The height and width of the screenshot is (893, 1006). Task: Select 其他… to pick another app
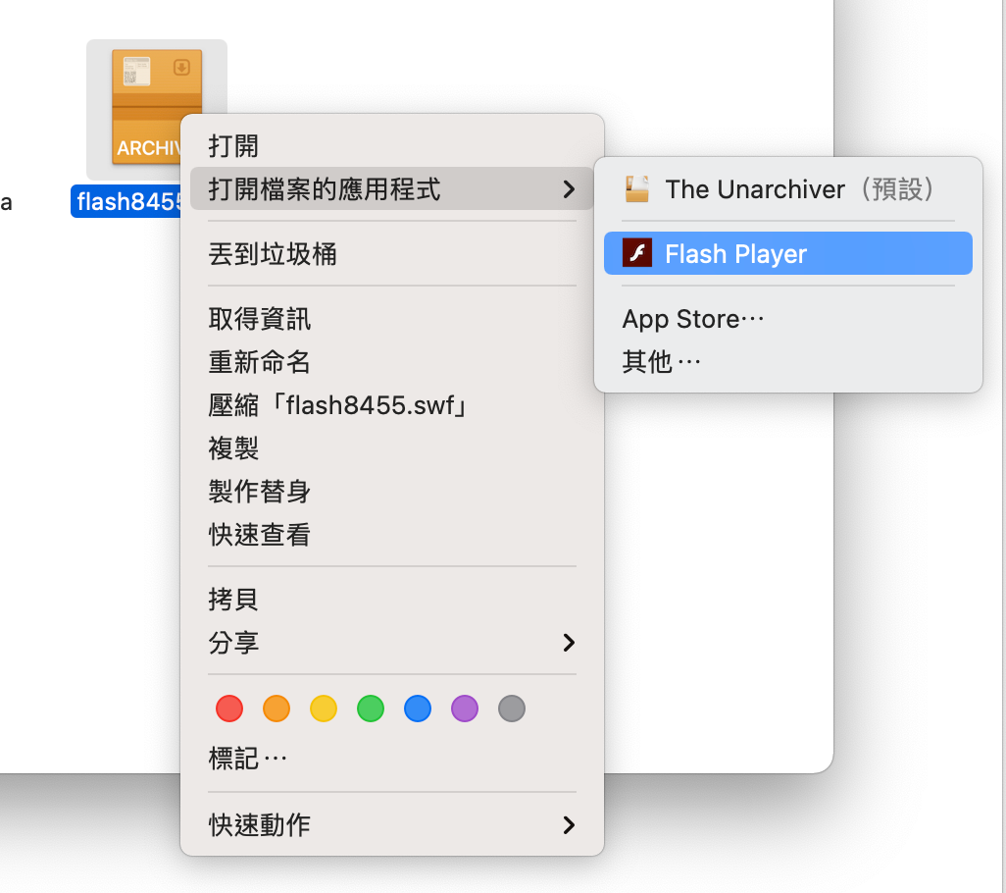[x=788, y=361]
